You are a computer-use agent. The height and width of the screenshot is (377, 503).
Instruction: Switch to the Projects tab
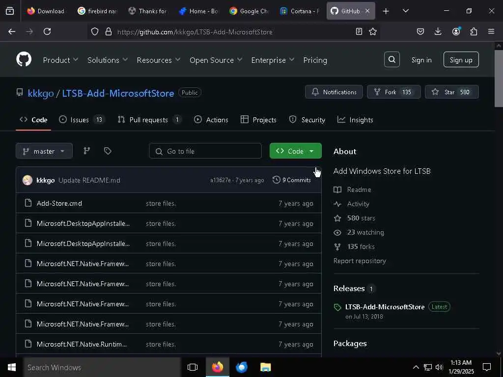pos(258,120)
